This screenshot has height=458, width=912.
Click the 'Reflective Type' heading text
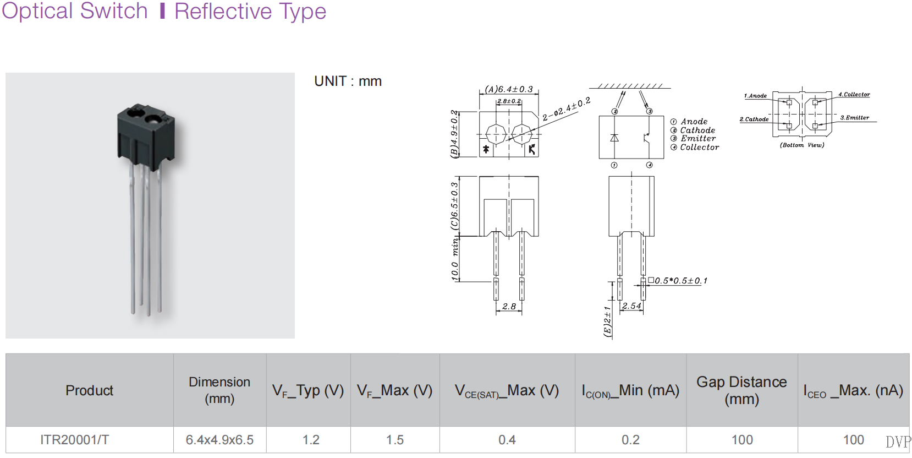click(250, 10)
